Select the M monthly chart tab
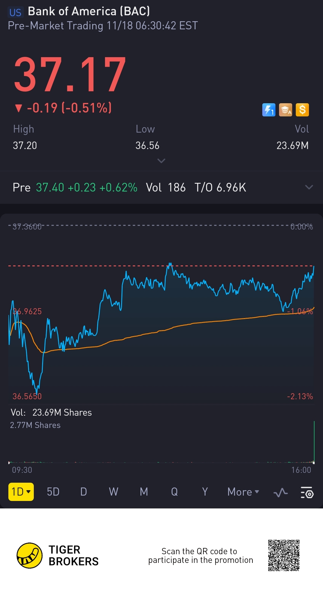This screenshot has width=323, height=603. click(x=144, y=492)
